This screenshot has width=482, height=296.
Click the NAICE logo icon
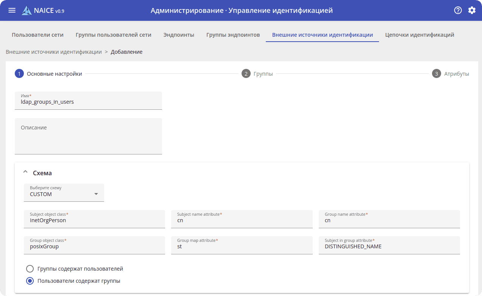(x=27, y=11)
